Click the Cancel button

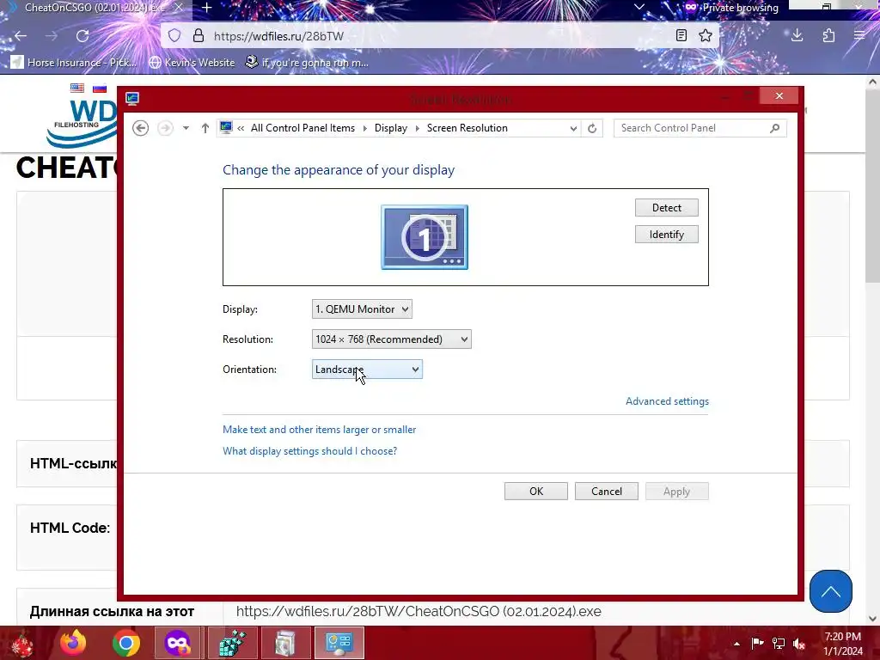[606, 491]
